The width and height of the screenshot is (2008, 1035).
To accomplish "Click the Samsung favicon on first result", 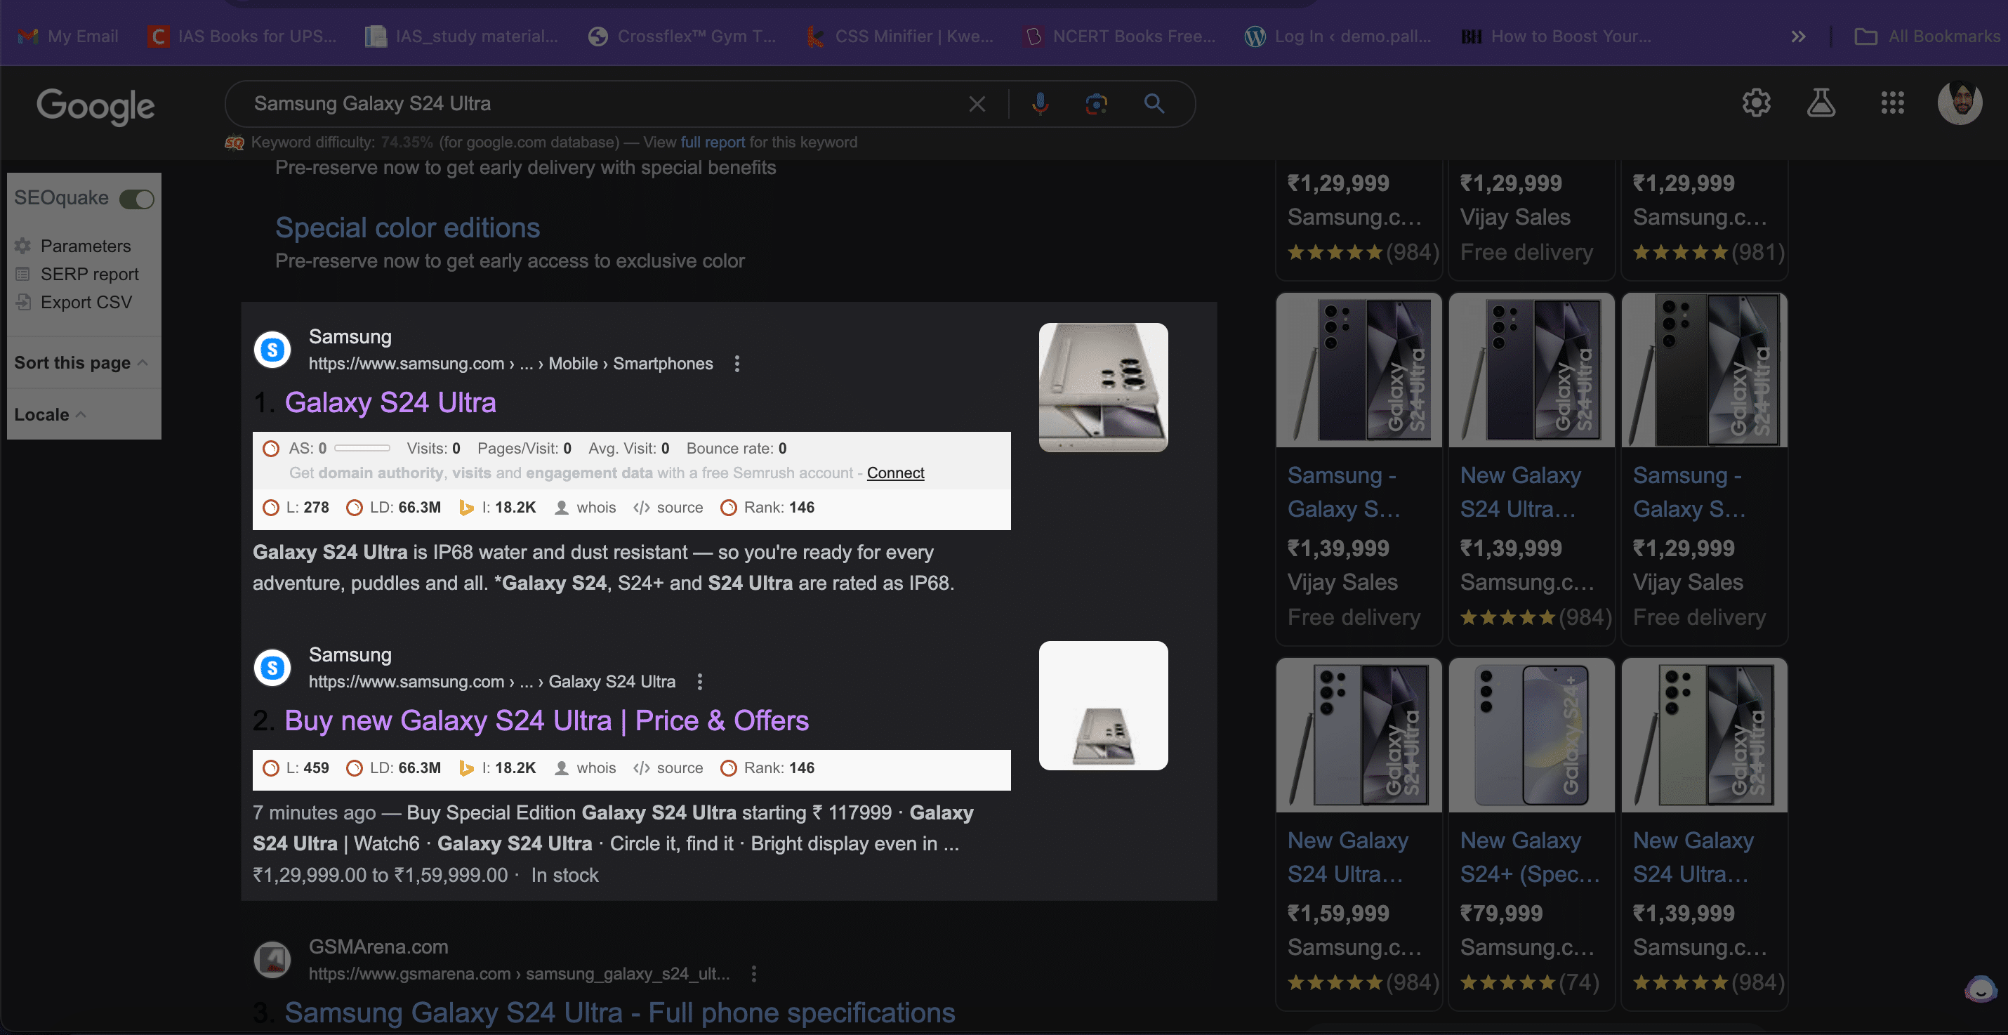I will click(x=272, y=349).
